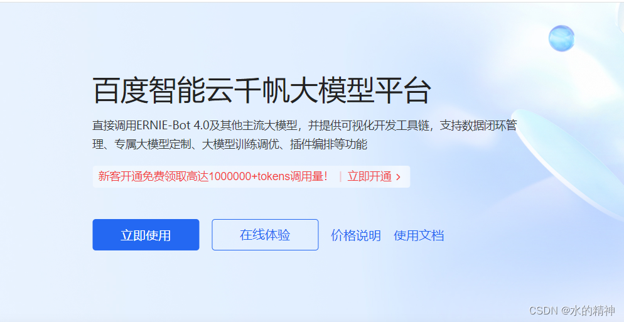Image resolution: width=624 pixels, height=322 pixels.
Task: Open the 使用文档 link
Action: tap(419, 235)
